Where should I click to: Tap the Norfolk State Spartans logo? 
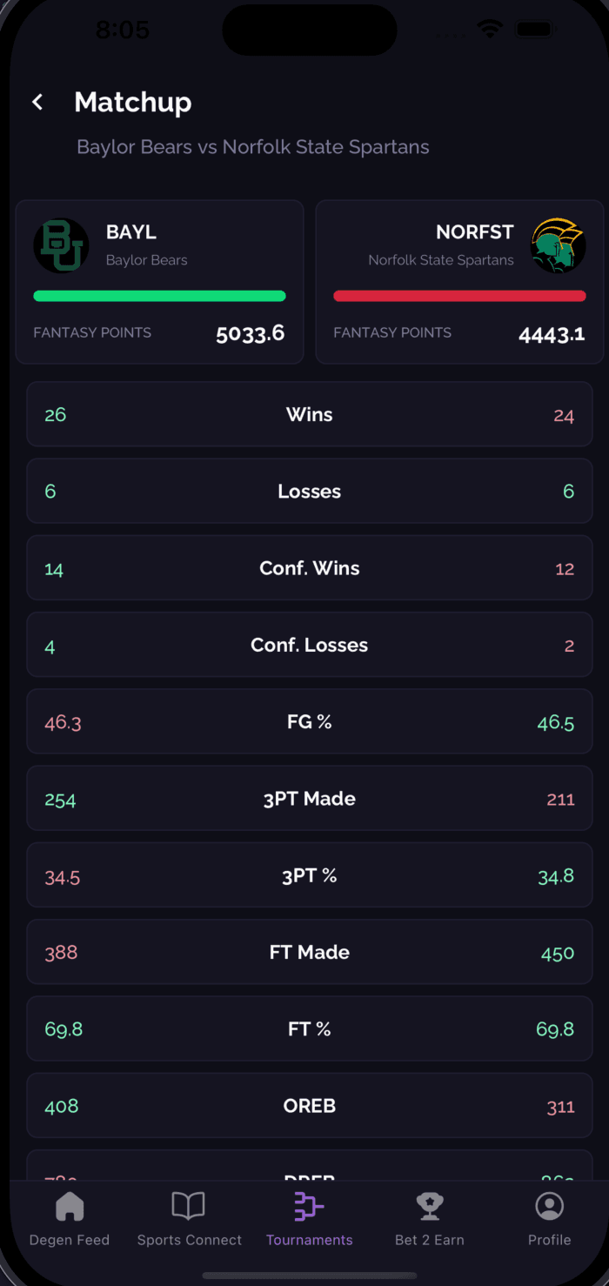pos(558,245)
